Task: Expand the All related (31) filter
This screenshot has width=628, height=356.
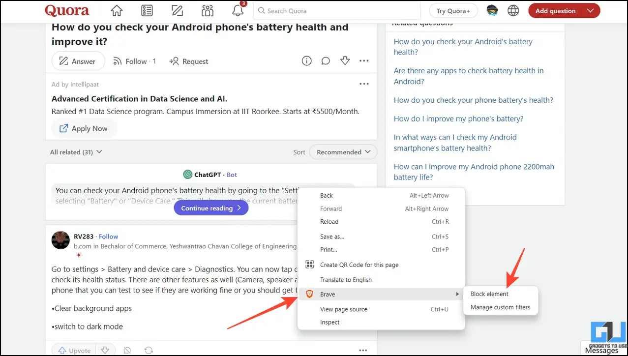Action: 76,152
